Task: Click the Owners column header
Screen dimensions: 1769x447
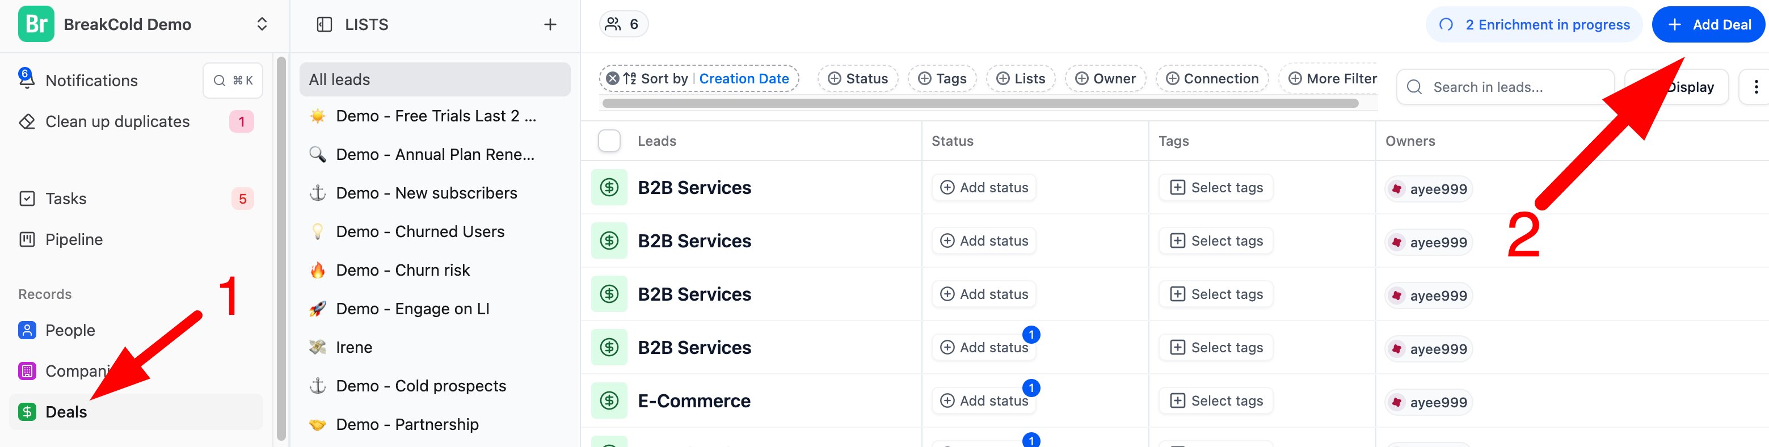Action: pos(1410,141)
